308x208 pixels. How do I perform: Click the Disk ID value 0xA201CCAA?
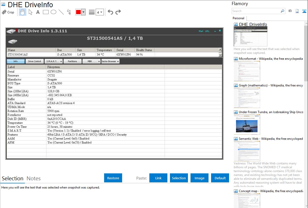[57, 119]
